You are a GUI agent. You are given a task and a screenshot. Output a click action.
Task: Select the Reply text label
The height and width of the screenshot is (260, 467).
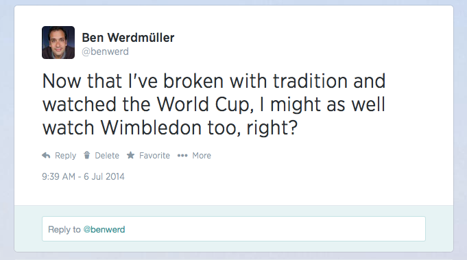66,156
